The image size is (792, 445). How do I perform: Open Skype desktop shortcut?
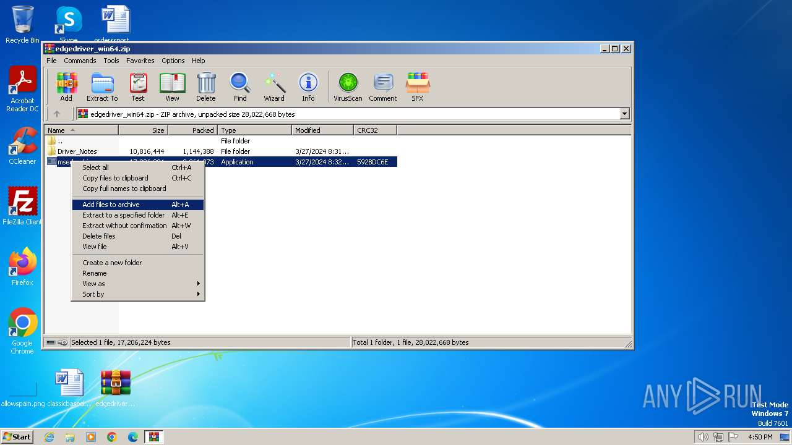[69, 23]
